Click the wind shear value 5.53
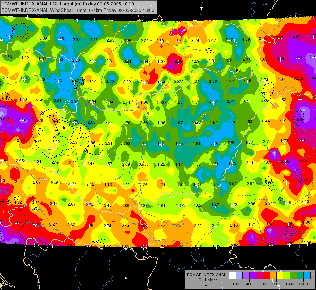Image resolution: width=316 pixels, height=290 pixels. pyautogui.click(x=73, y=142)
